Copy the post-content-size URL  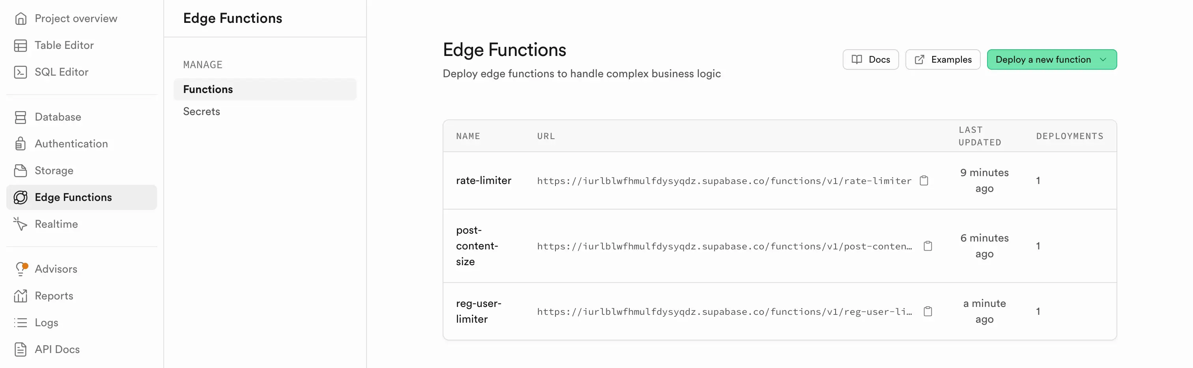coord(927,246)
